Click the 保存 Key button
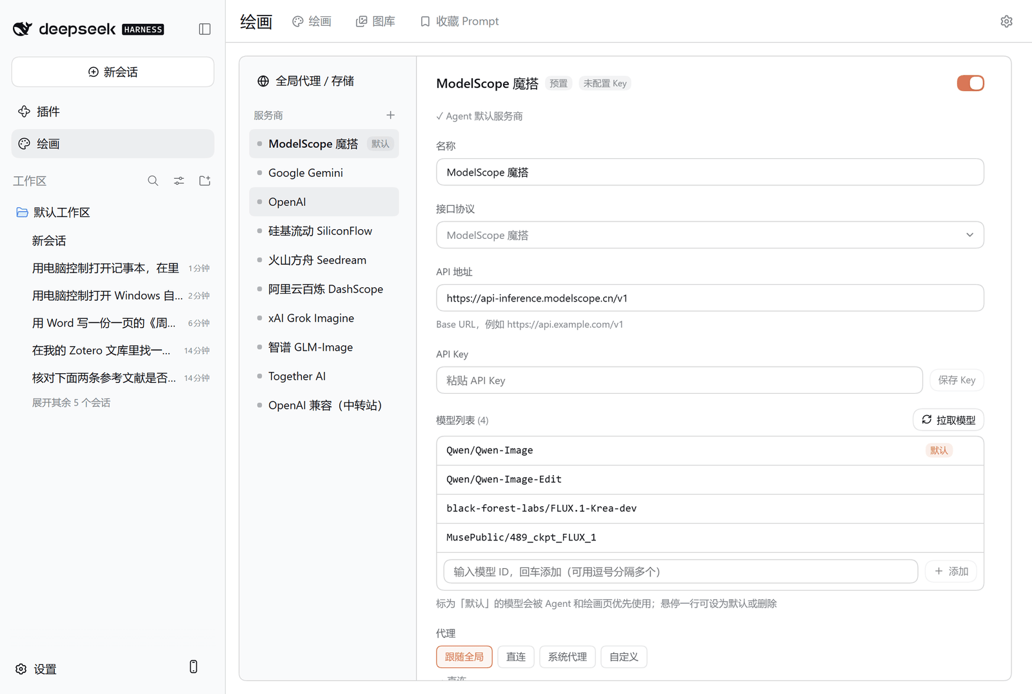 [957, 380]
